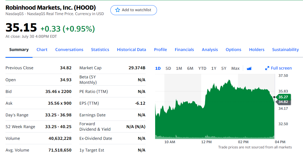This screenshot has height=157, width=303.
Task: Set chart range to Max
Action: (235, 68)
